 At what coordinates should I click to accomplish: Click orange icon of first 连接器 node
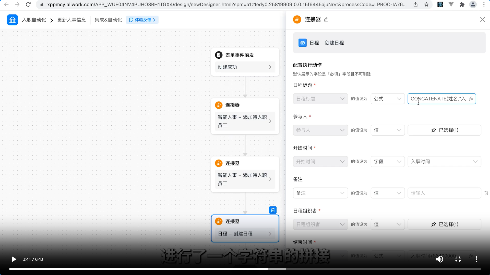click(219, 105)
